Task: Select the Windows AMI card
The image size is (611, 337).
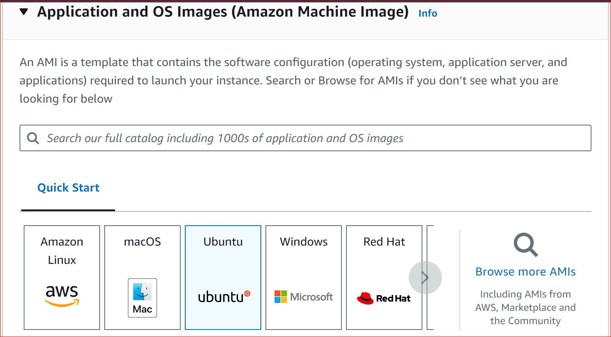Action: pyautogui.click(x=303, y=277)
